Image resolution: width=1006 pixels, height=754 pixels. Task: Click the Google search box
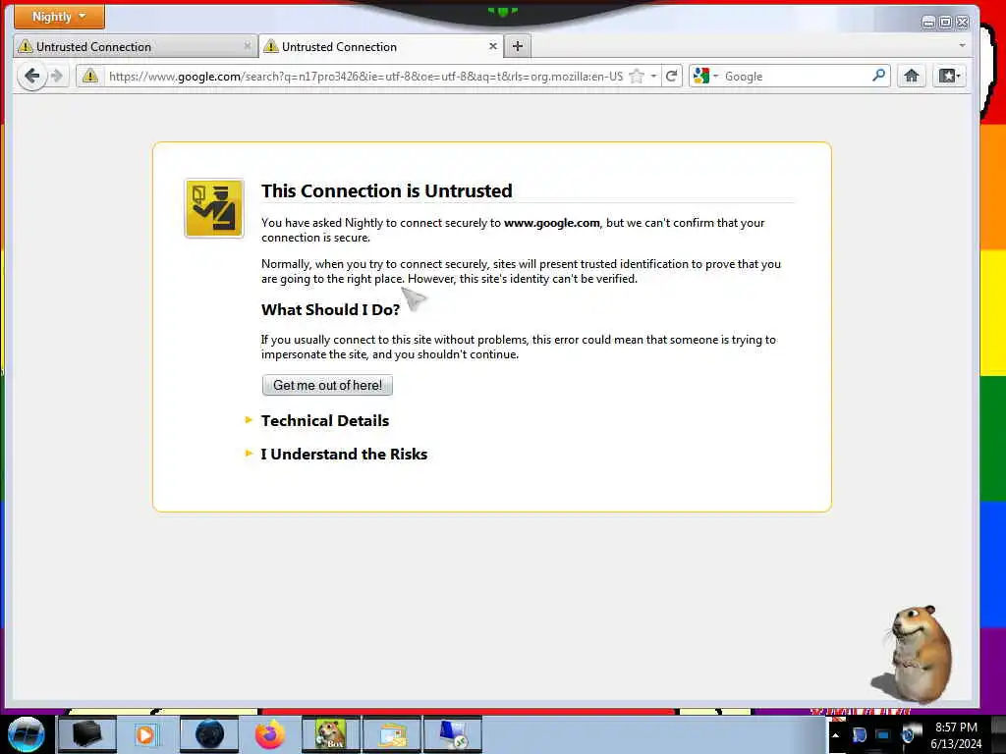coord(796,77)
